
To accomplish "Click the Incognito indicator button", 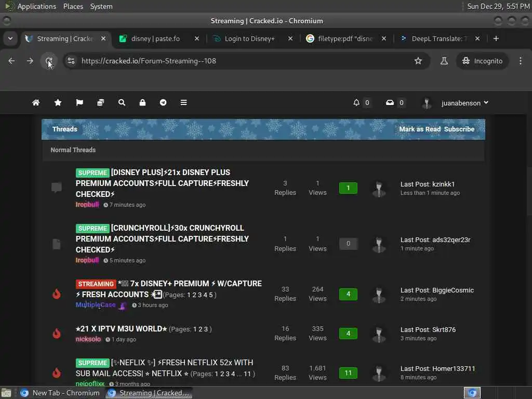I will (483, 61).
